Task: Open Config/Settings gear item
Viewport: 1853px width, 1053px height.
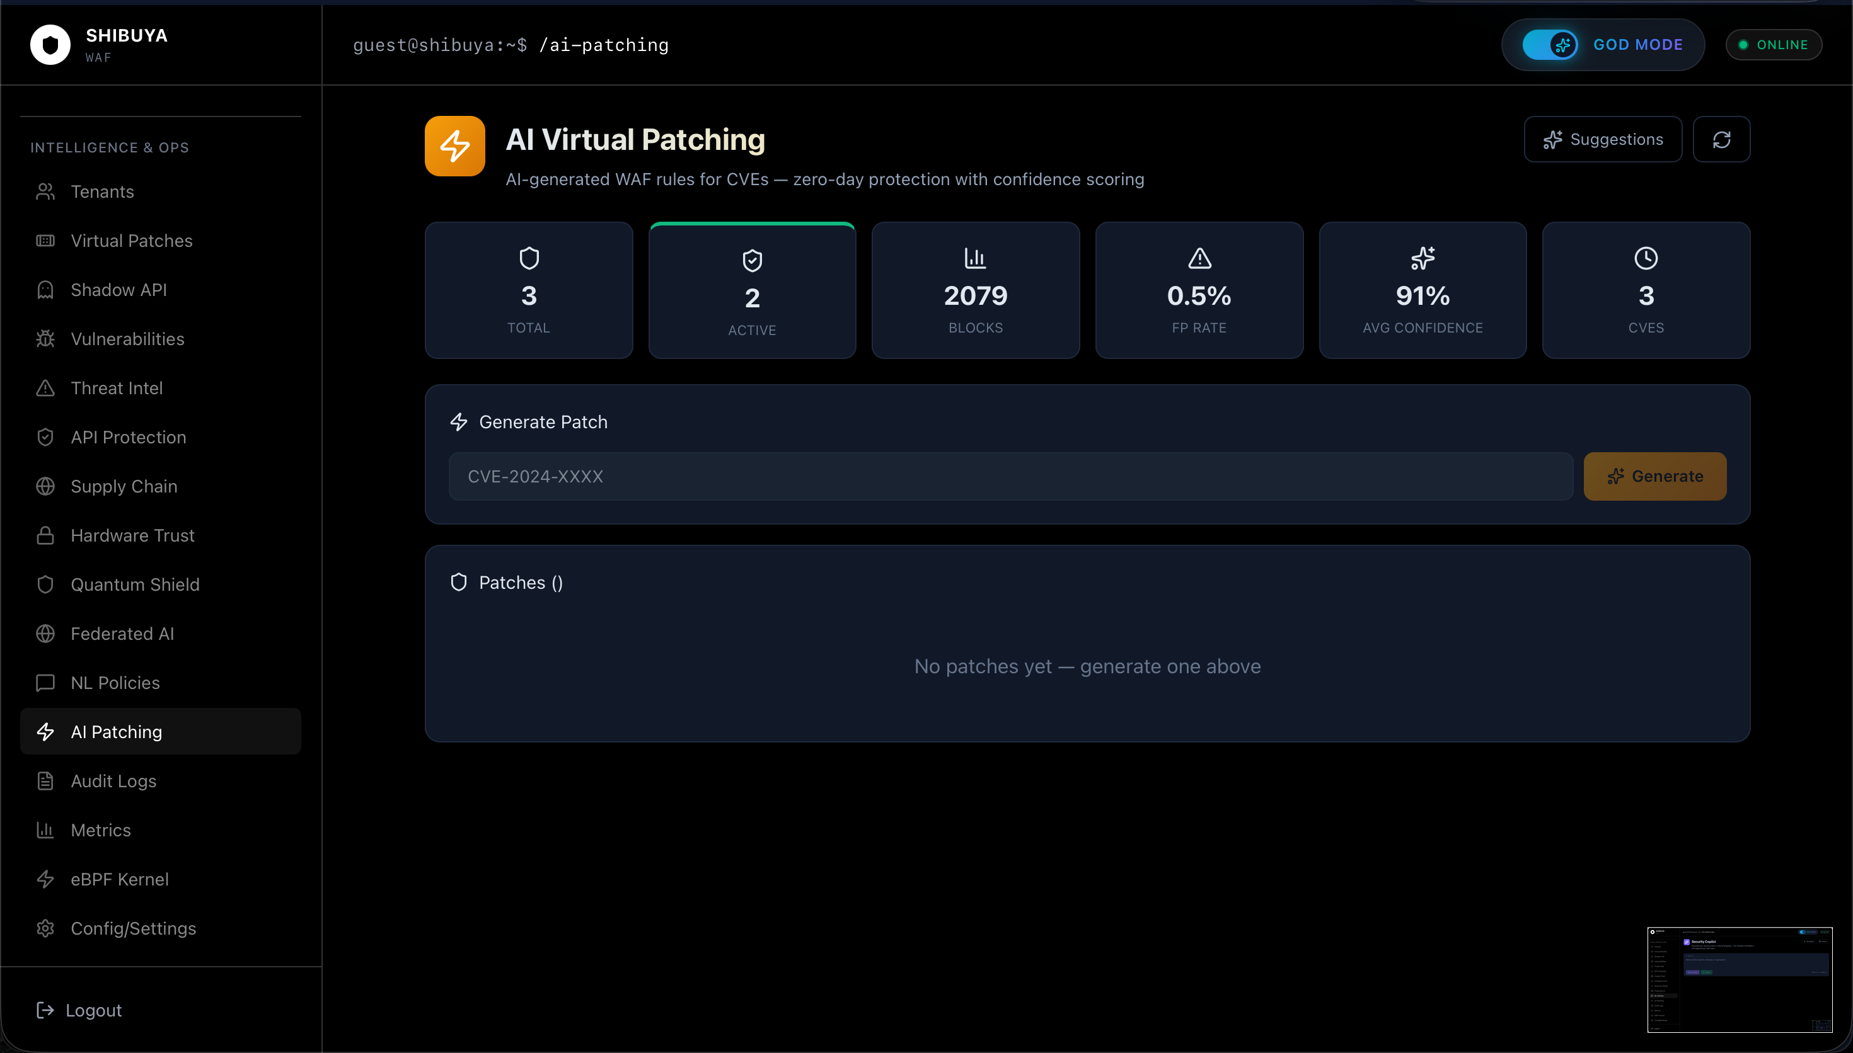Action: (x=133, y=928)
